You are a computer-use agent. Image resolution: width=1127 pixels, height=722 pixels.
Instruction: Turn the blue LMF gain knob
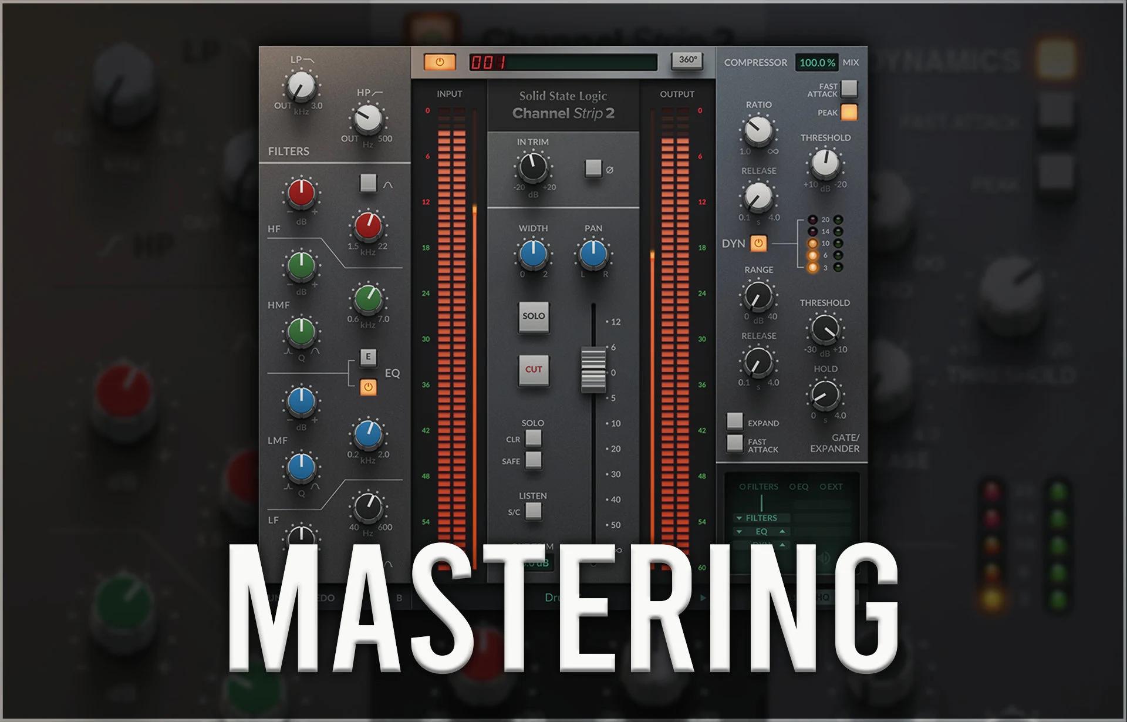[301, 402]
